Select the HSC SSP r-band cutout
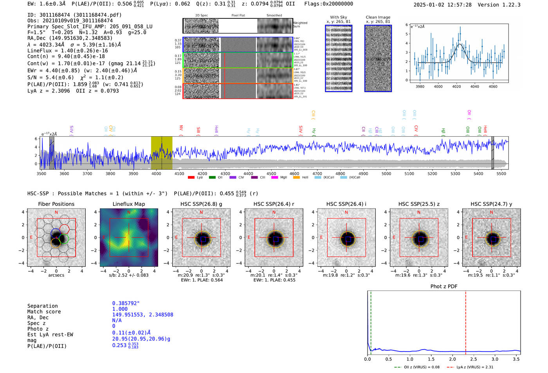548x373 pixels. 274,238
